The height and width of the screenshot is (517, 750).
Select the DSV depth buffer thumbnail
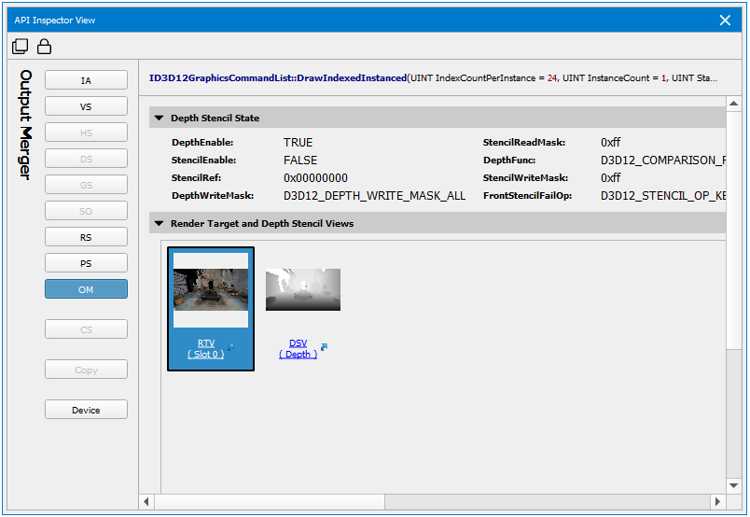click(x=303, y=289)
